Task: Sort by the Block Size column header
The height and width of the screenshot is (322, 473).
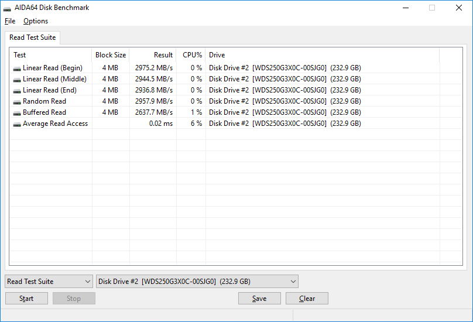Action: (x=111, y=55)
